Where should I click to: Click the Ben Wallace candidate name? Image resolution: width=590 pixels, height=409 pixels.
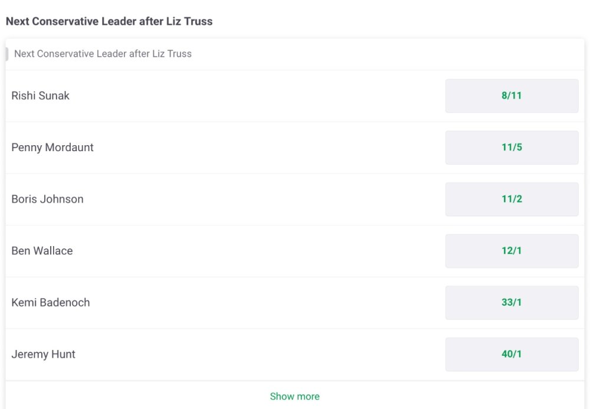42,251
